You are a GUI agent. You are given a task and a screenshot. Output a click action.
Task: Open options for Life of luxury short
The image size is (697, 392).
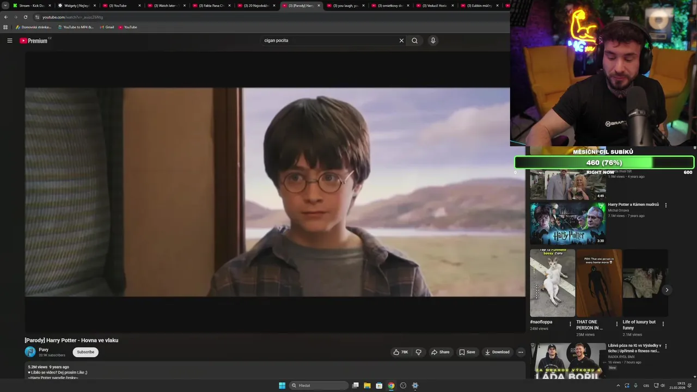tap(663, 324)
